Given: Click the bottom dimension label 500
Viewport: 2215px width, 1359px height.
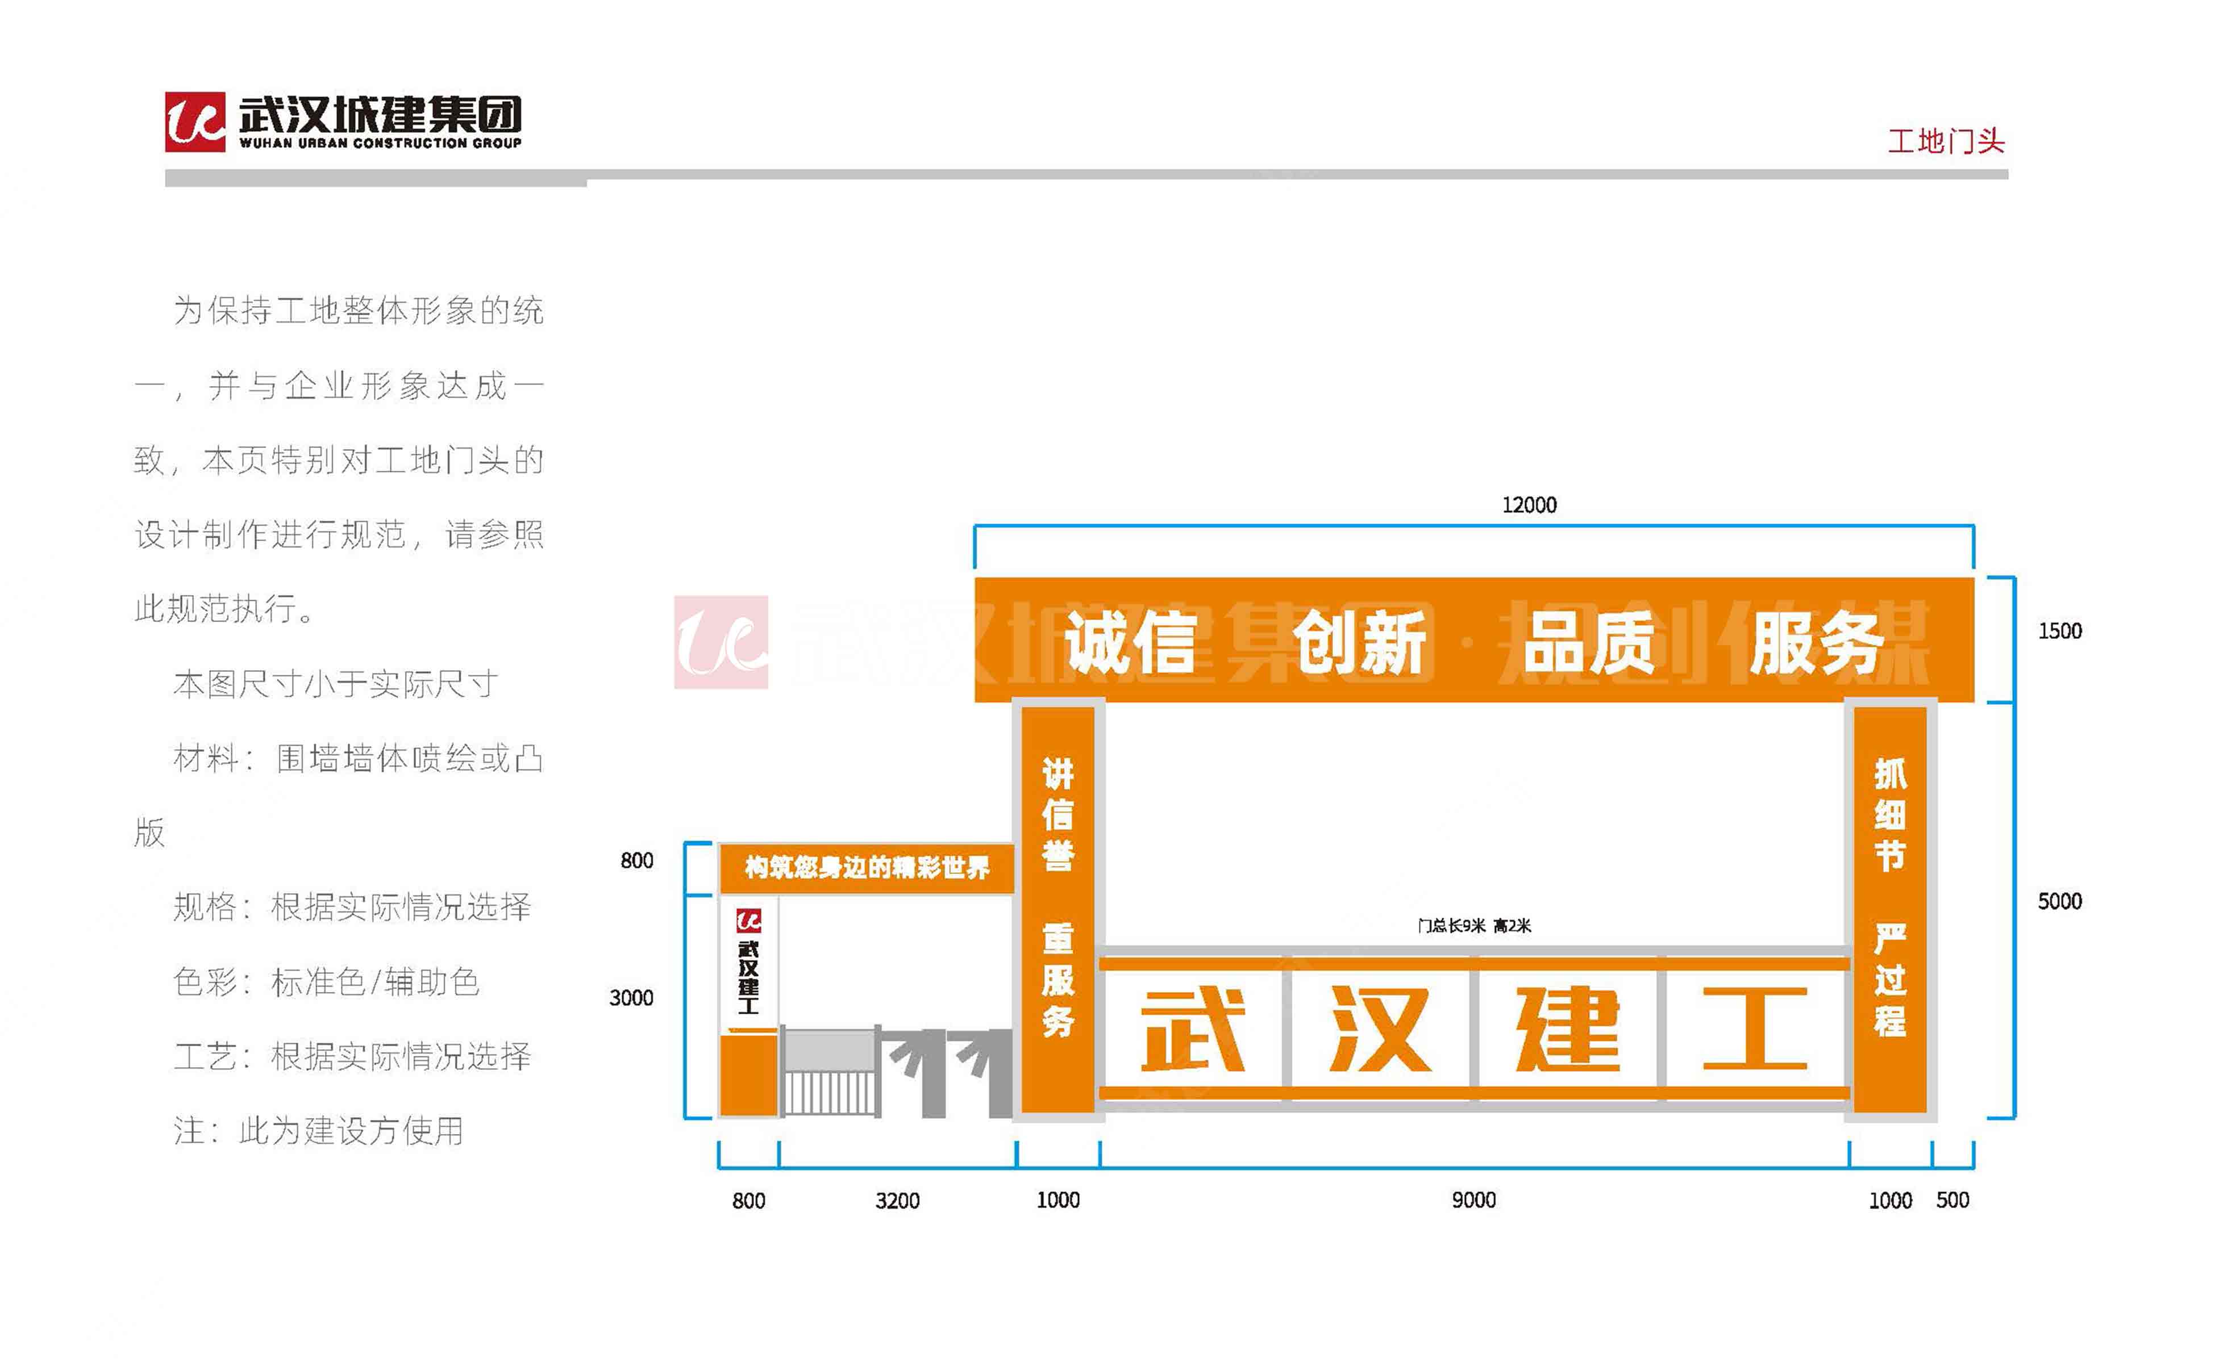Looking at the screenshot, I should coord(1952,1200).
